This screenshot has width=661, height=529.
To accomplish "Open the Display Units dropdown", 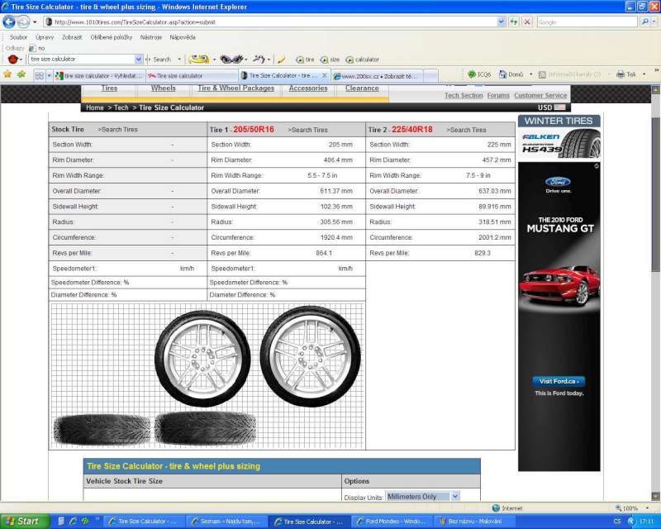I will click(x=422, y=497).
